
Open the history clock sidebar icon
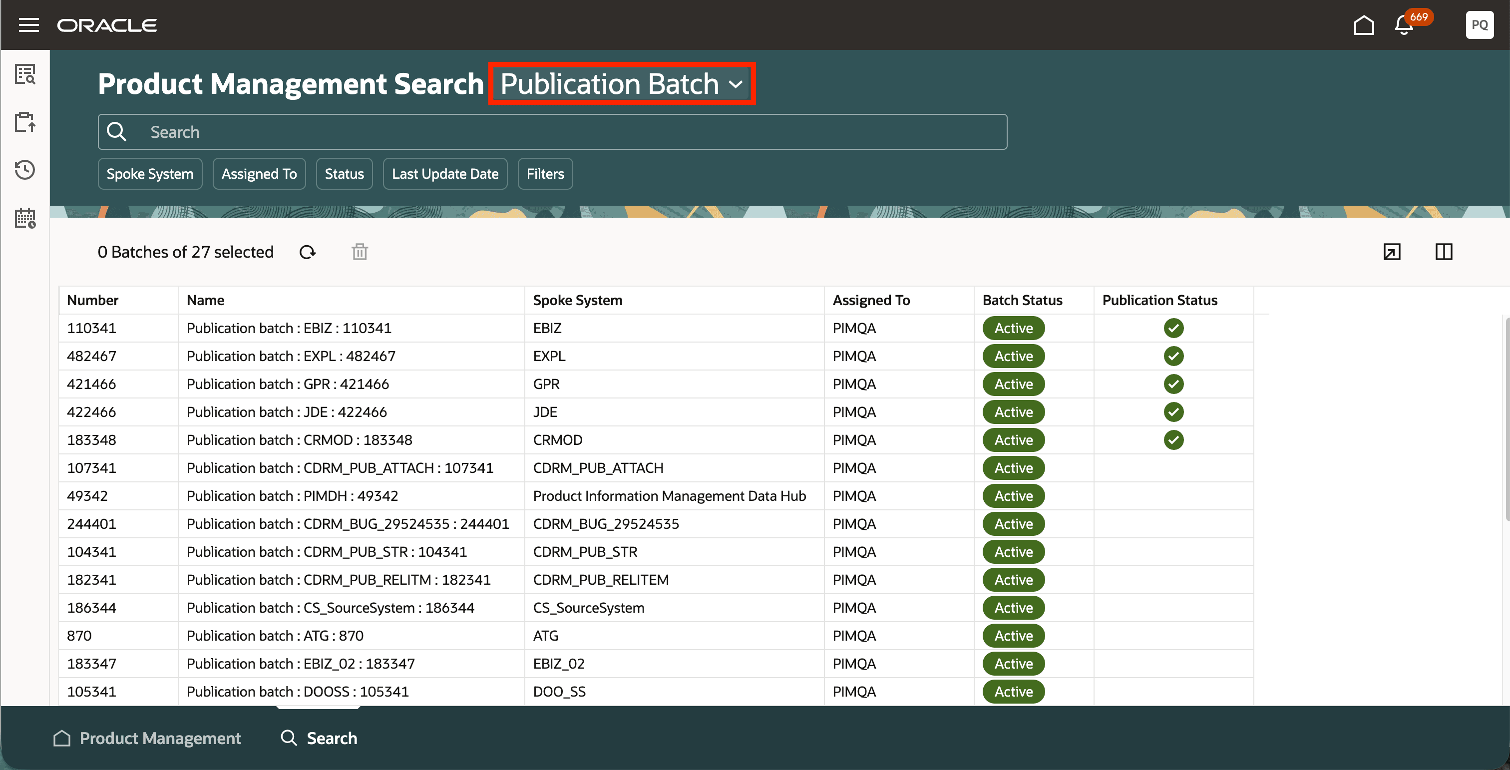click(25, 170)
